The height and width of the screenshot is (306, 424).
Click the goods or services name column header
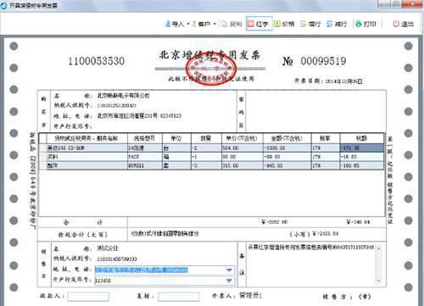86,138
